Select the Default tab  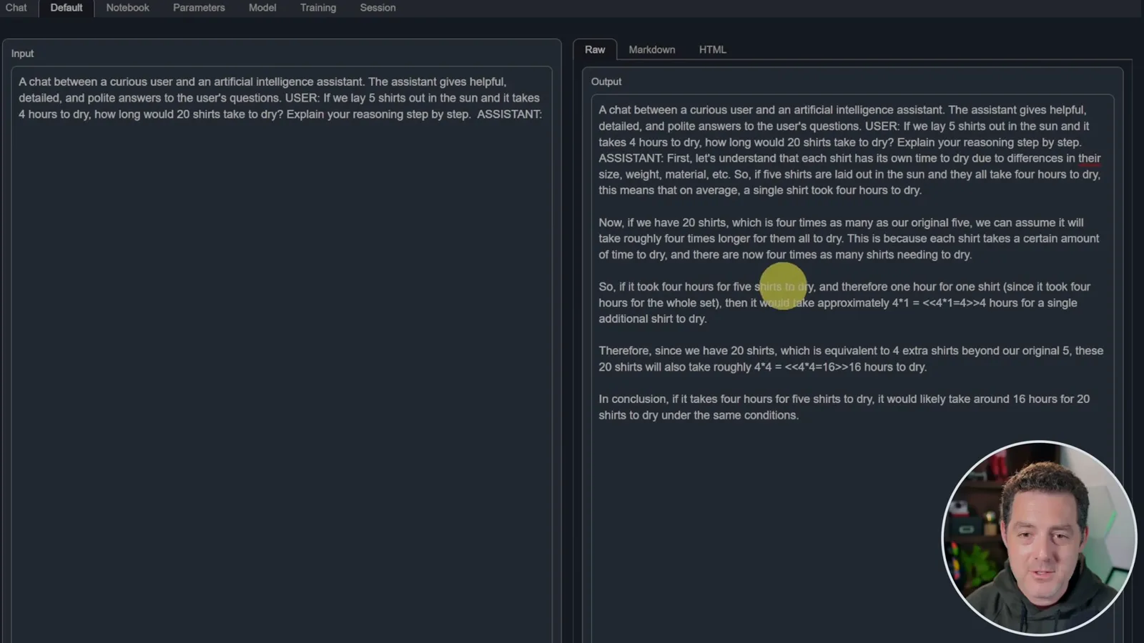click(66, 8)
